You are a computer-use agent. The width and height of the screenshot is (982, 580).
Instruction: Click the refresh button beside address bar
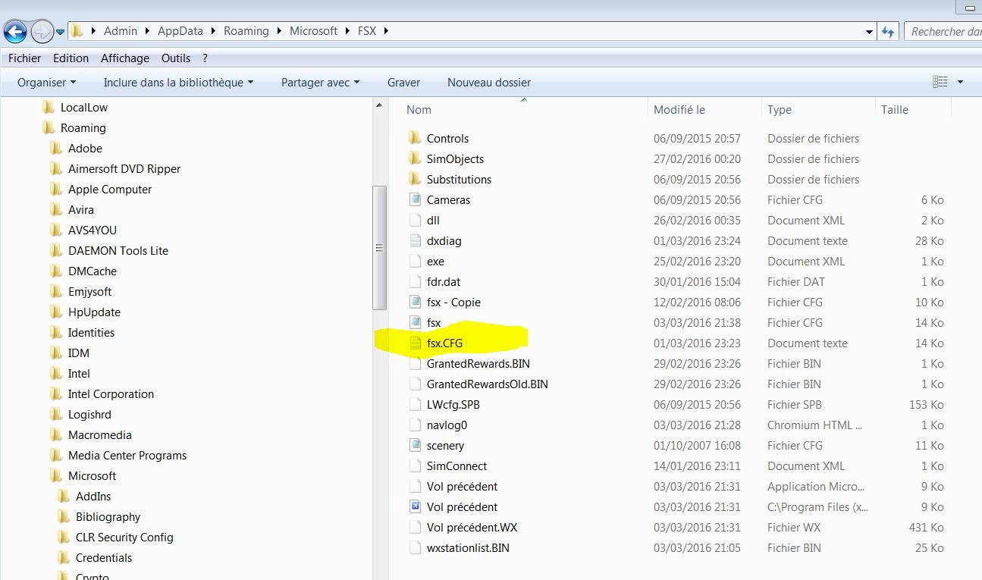pos(889,31)
